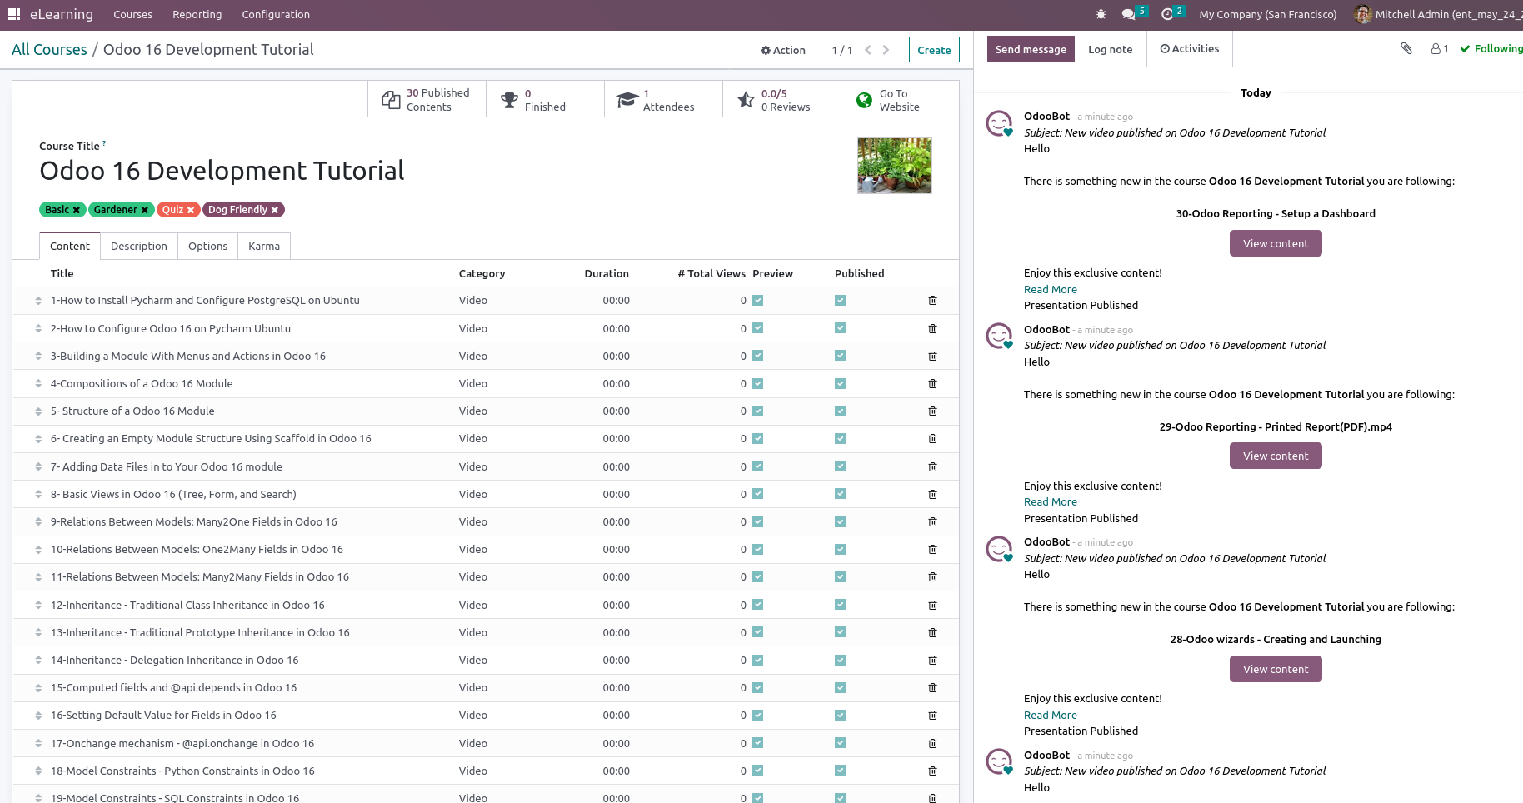Open the Reporting menu
Image resolution: width=1523 pixels, height=803 pixels.
point(197,14)
